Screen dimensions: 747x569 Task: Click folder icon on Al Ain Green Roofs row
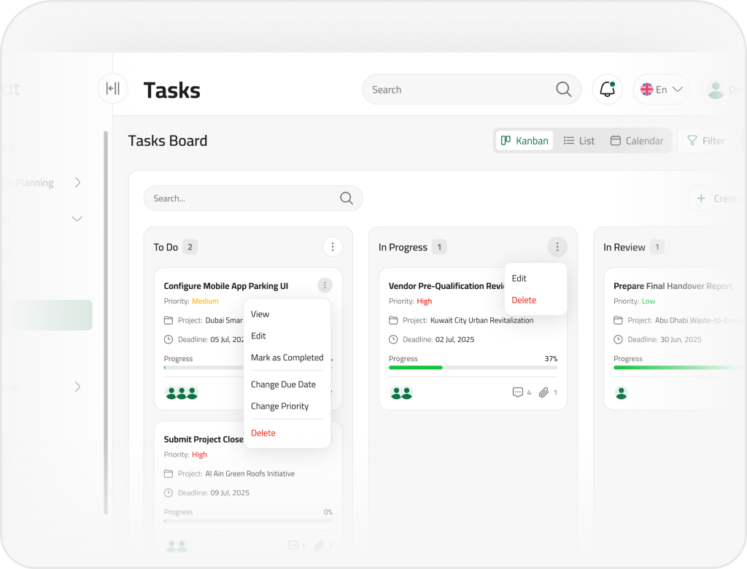coord(169,473)
